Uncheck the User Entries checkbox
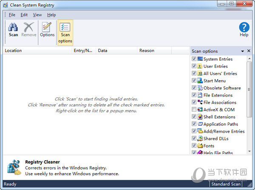Screen dimensions: 255x190 coord(194,66)
